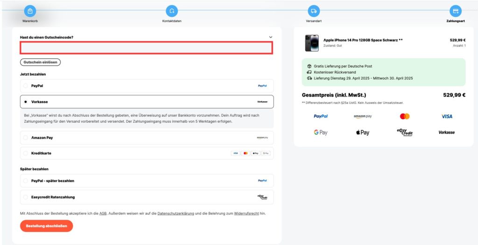The height and width of the screenshot is (245, 478).
Task: Click the Vorkasse logo in order summary
Action: click(x=447, y=133)
